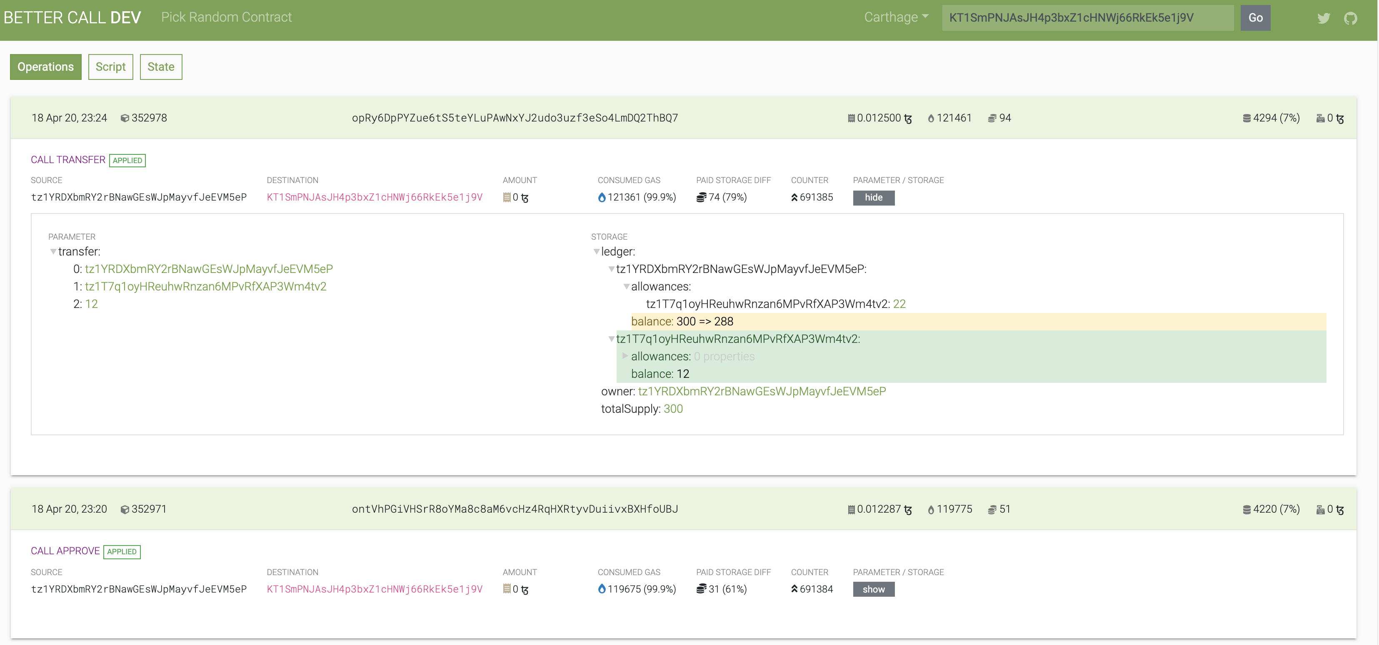Viewport: 1379px width, 645px height.
Task: Click transfer parameter value 12
Action: [x=92, y=304]
